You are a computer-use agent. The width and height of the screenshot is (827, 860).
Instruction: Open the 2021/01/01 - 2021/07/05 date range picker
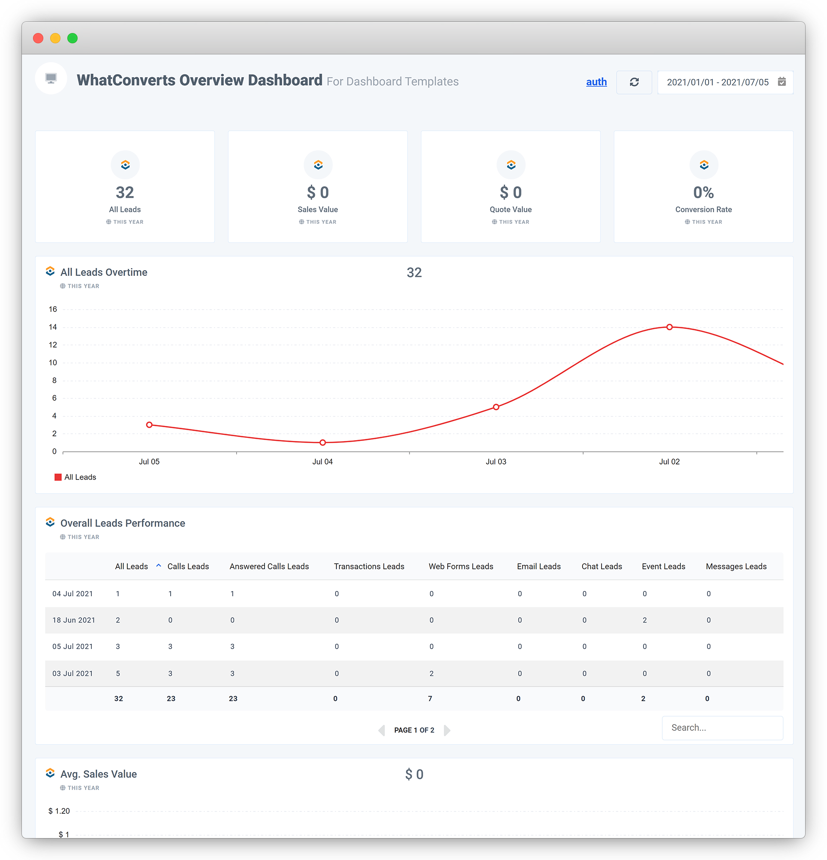click(x=725, y=82)
